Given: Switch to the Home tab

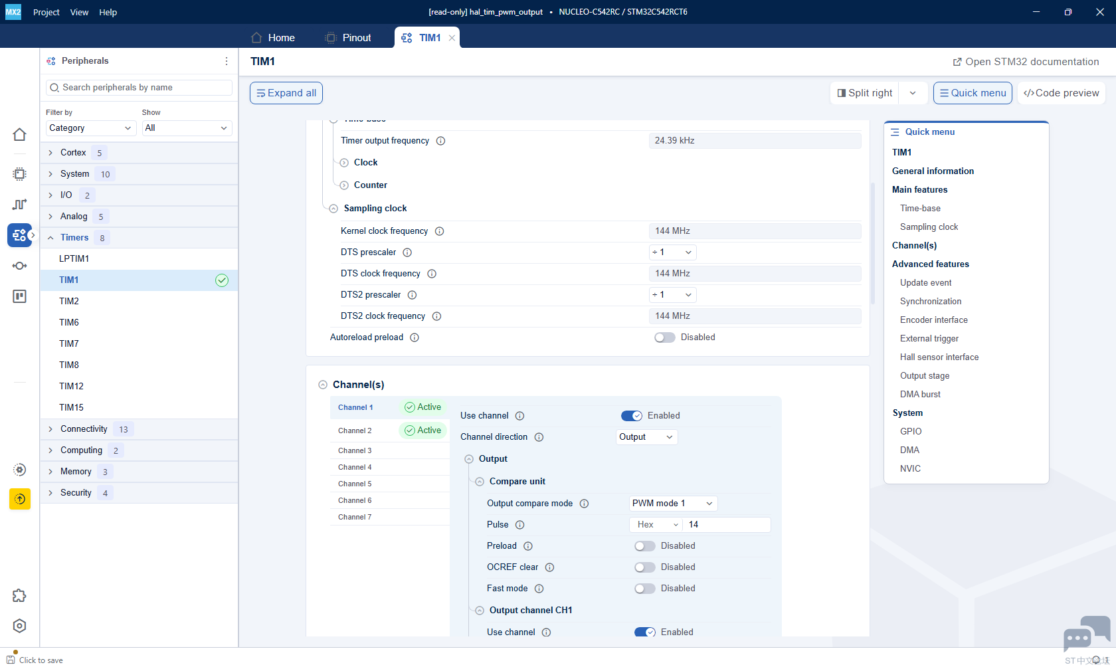Looking at the screenshot, I should (273, 38).
